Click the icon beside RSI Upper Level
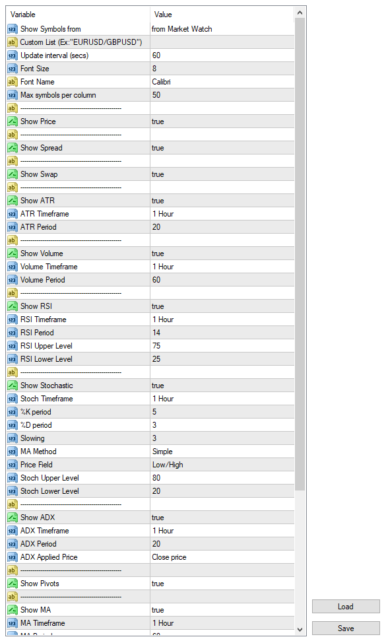The height and width of the screenshot is (641, 386). point(13,346)
